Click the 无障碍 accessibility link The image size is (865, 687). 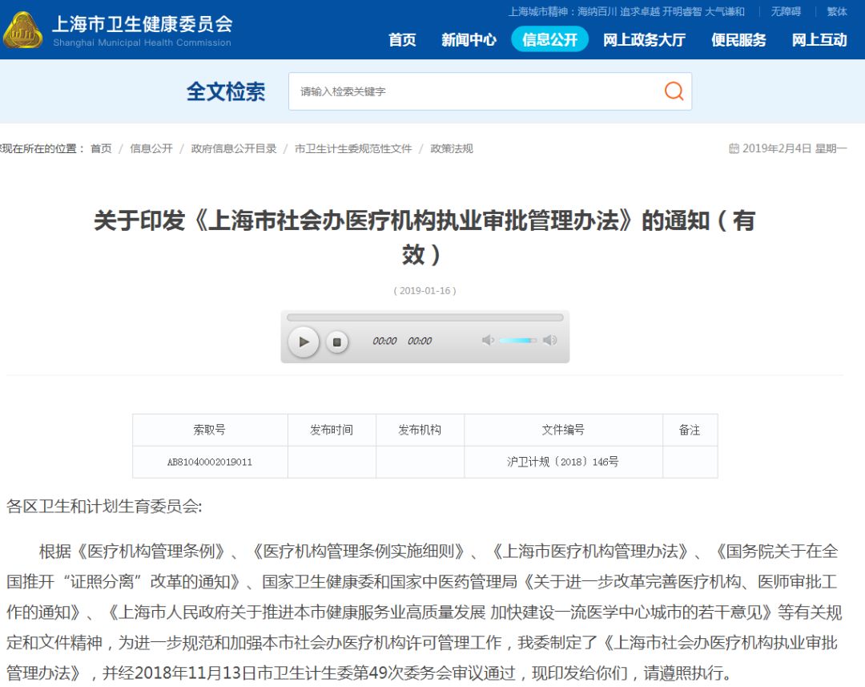click(786, 11)
